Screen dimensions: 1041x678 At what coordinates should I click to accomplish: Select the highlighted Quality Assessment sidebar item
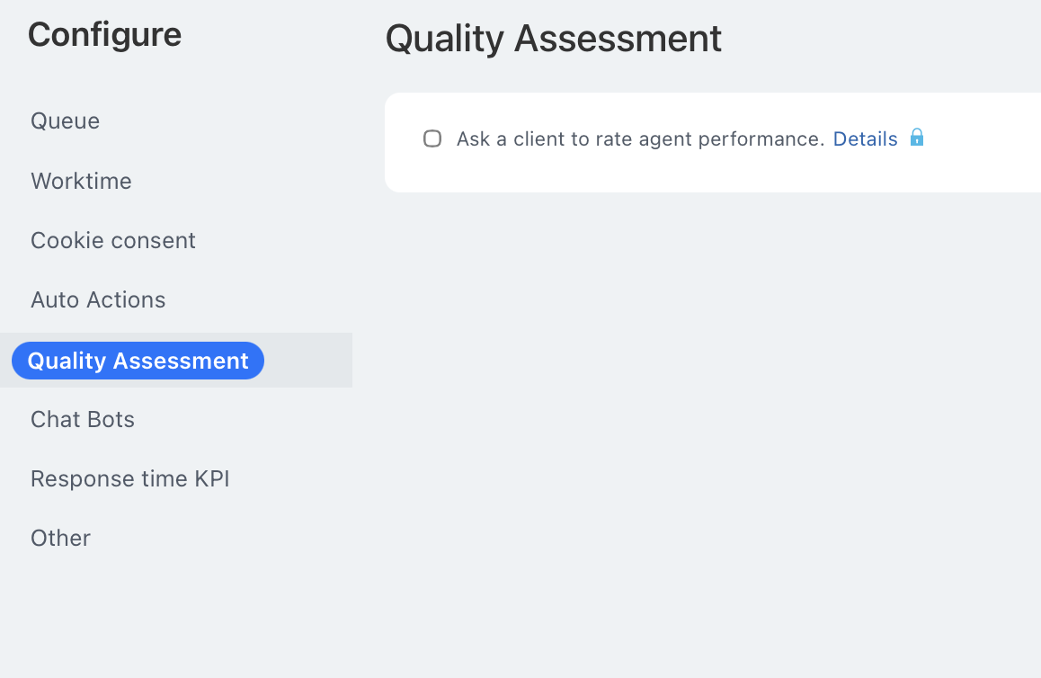point(138,361)
